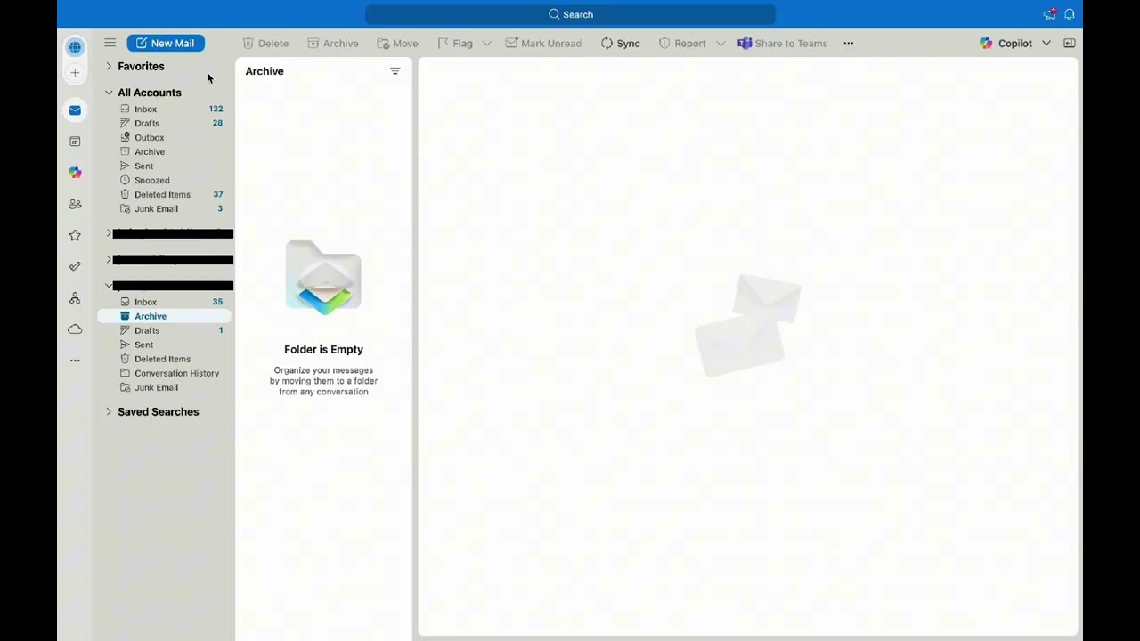Open the Favorites star sidebar icon

(x=75, y=235)
